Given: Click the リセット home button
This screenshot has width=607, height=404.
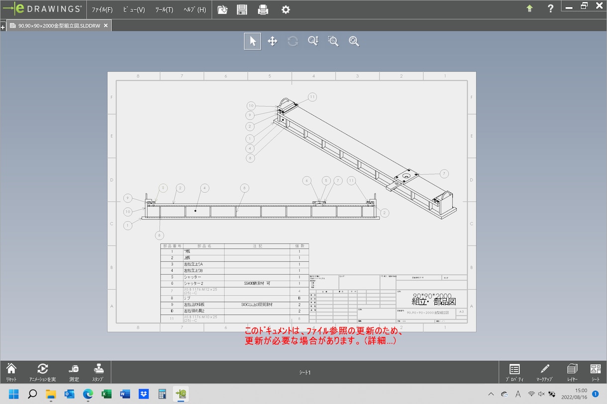Looking at the screenshot, I should pyautogui.click(x=11, y=372).
